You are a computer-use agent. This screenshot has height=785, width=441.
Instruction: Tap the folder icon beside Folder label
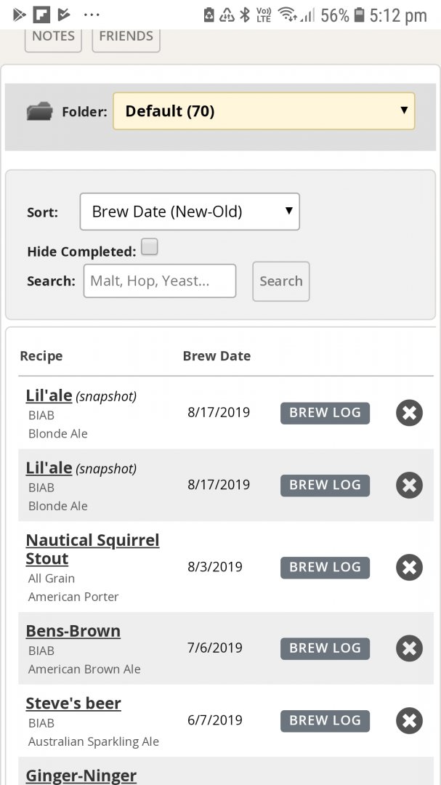[x=39, y=111]
